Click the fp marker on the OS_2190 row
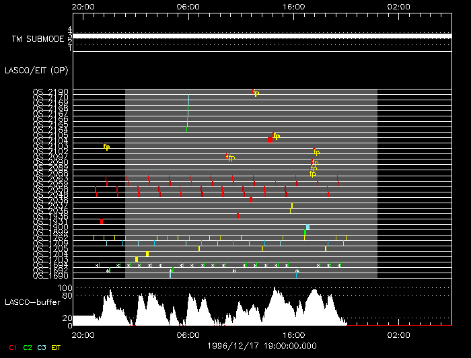The height and width of the screenshot is (358, 471). [x=256, y=93]
